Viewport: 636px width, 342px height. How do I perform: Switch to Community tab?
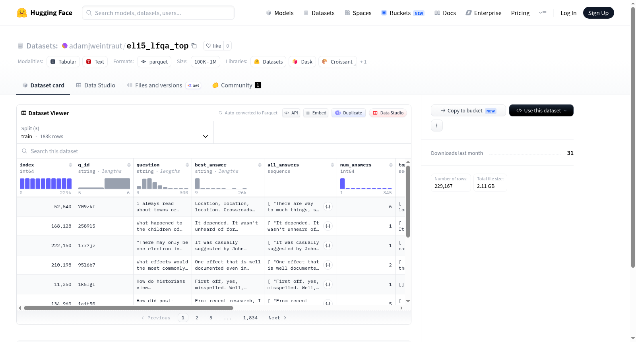point(237,85)
